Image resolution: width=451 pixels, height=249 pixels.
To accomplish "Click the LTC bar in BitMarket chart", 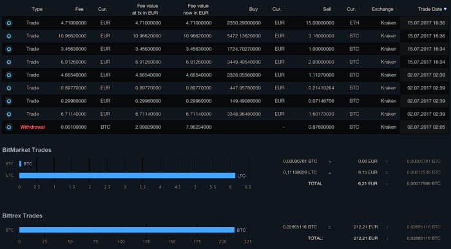I will tap(127, 176).
